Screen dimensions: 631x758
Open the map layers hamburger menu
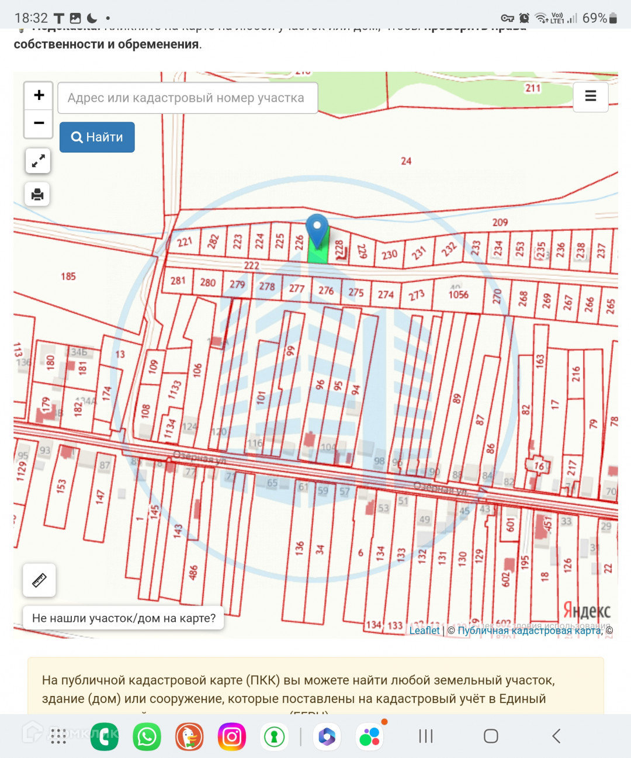point(590,96)
